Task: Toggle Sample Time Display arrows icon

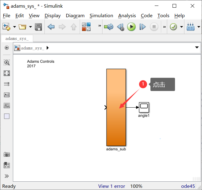Action: coord(7,84)
